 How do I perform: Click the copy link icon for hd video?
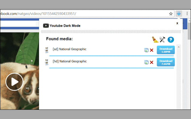coord(146,62)
